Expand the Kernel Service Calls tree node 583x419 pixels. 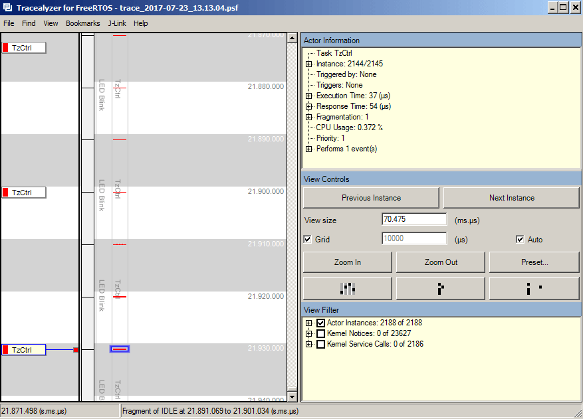click(308, 344)
